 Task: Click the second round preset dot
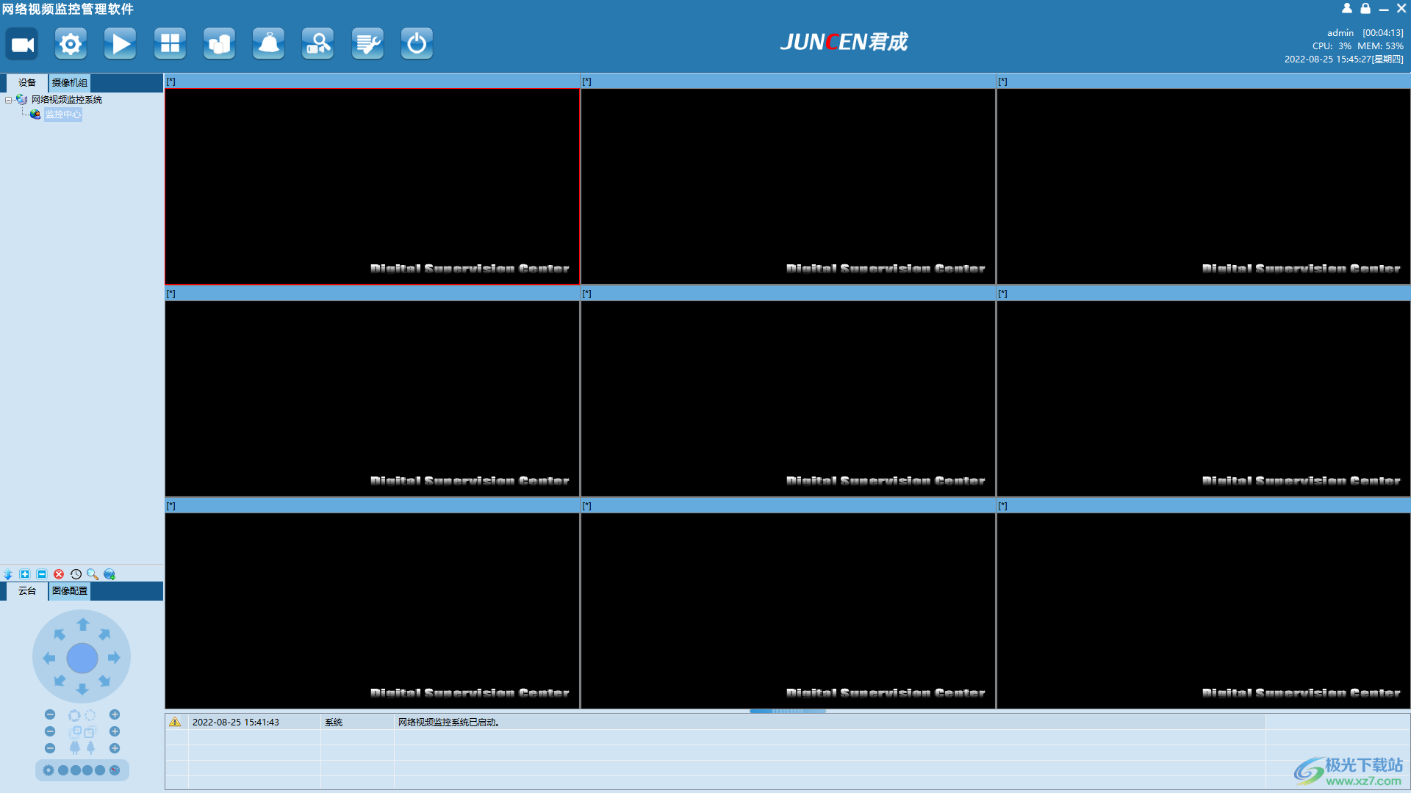coord(76,770)
